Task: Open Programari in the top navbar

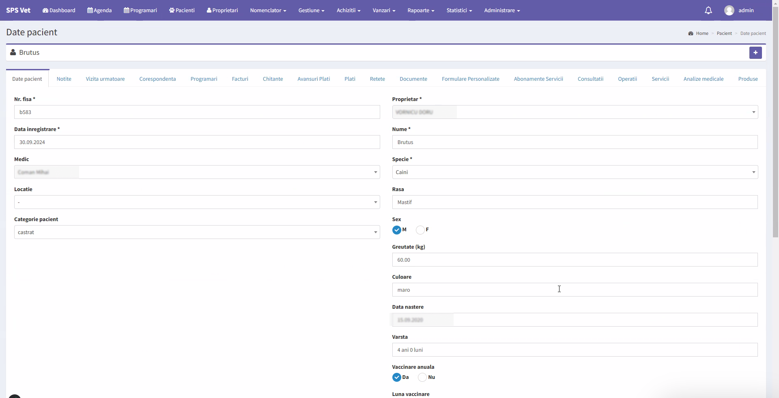Action: (140, 11)
